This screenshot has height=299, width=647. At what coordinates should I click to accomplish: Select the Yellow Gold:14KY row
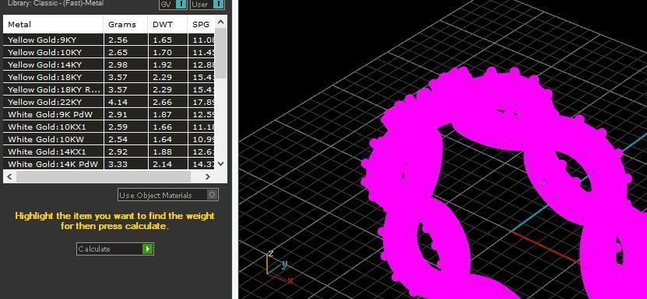tap(109, 64)
